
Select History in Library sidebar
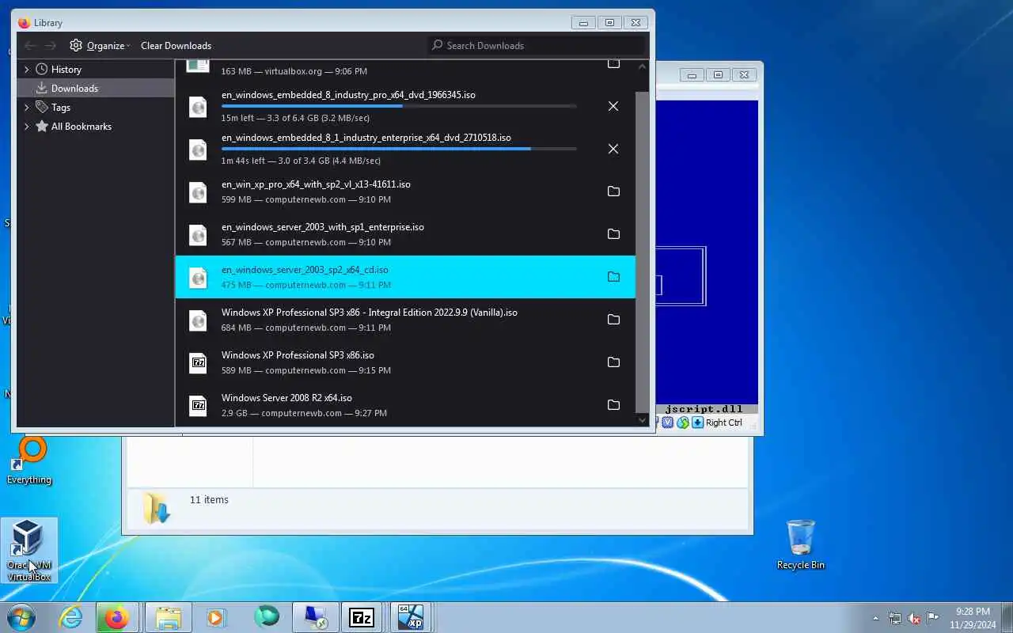(95, 70)
